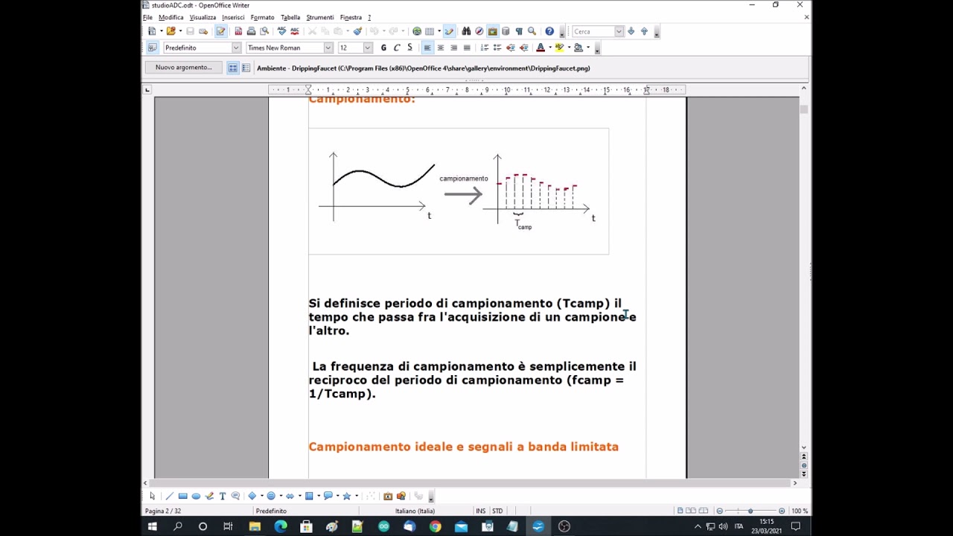Select the Ellipse drawing tool

(x=196, y=496)
